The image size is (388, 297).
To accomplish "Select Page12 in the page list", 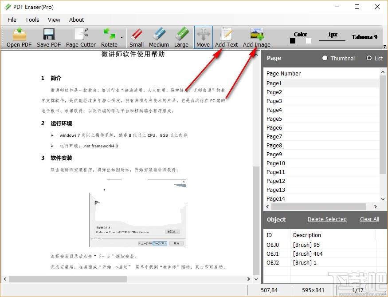I will 322,181.
